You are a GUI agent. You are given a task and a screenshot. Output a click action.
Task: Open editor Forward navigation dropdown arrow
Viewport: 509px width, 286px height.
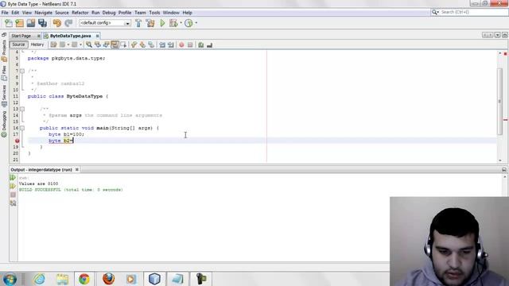tap(80, 44)
